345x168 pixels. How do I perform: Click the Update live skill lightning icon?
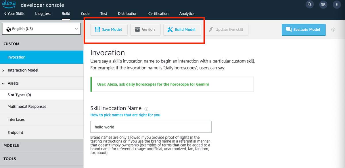pos(212,29)
